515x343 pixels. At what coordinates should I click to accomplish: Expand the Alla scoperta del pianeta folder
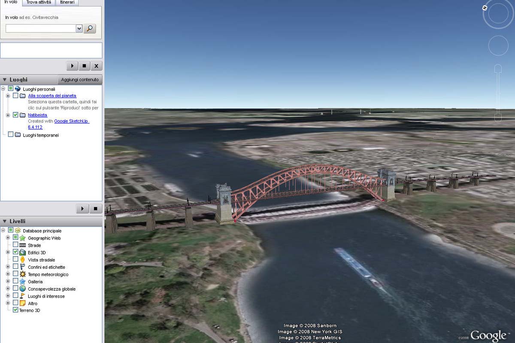coord(8,96)
